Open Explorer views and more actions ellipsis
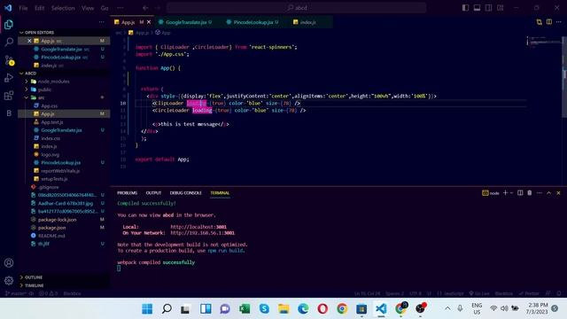The height and width of the screenshot is (319, 567). [101, 22]
